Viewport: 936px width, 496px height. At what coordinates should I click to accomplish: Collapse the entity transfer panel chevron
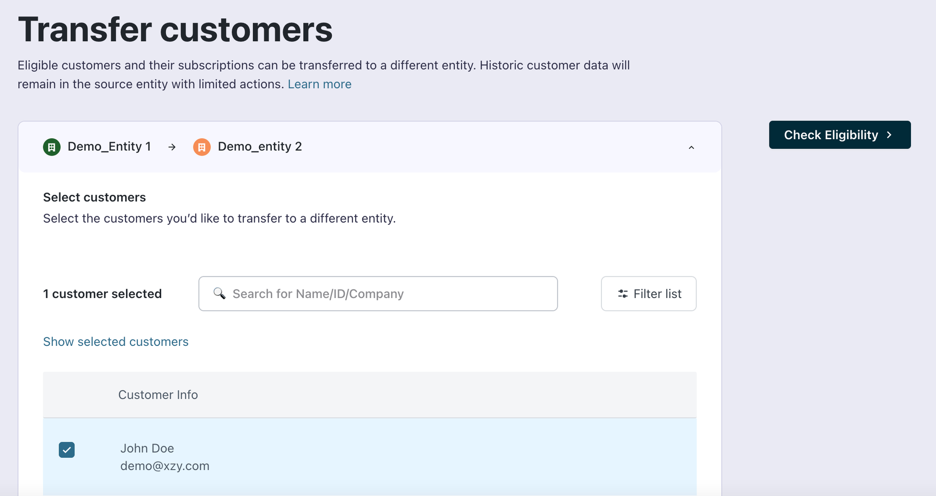691,147
